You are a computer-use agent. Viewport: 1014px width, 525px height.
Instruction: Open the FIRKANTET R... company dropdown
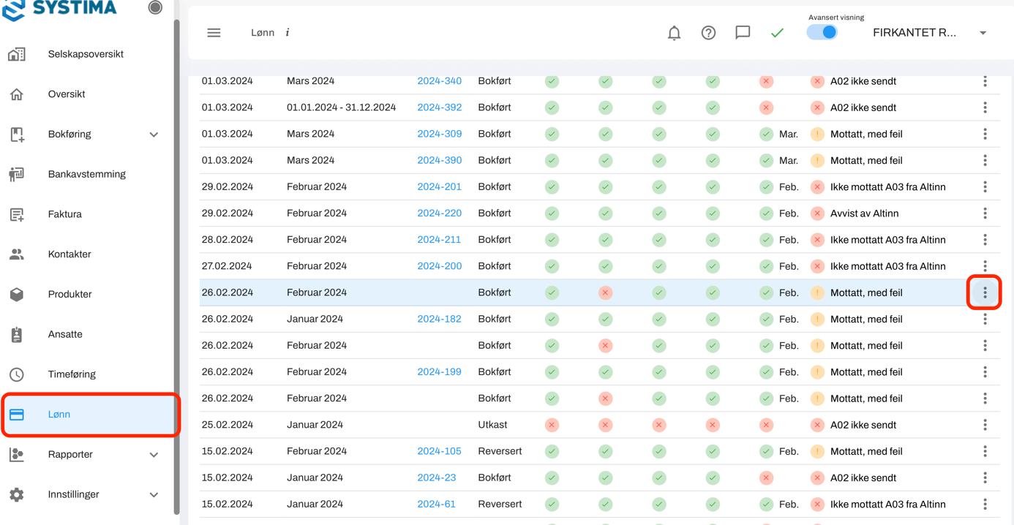pyautogui.click(x=929, y=33)
